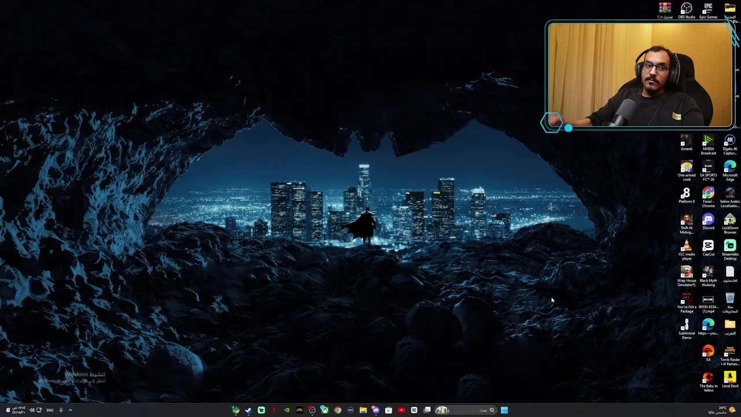Open File Explorer from the taskbar

[x=363, y=410]
